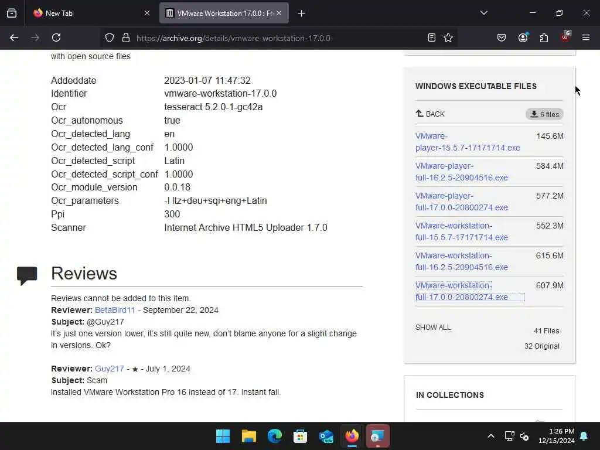
Task: Open reviewer Guy217 profile
Action: (x=110, y=369)
